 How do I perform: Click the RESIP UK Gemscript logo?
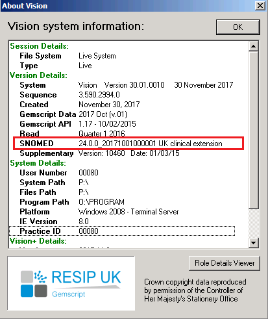click(71, 283)
